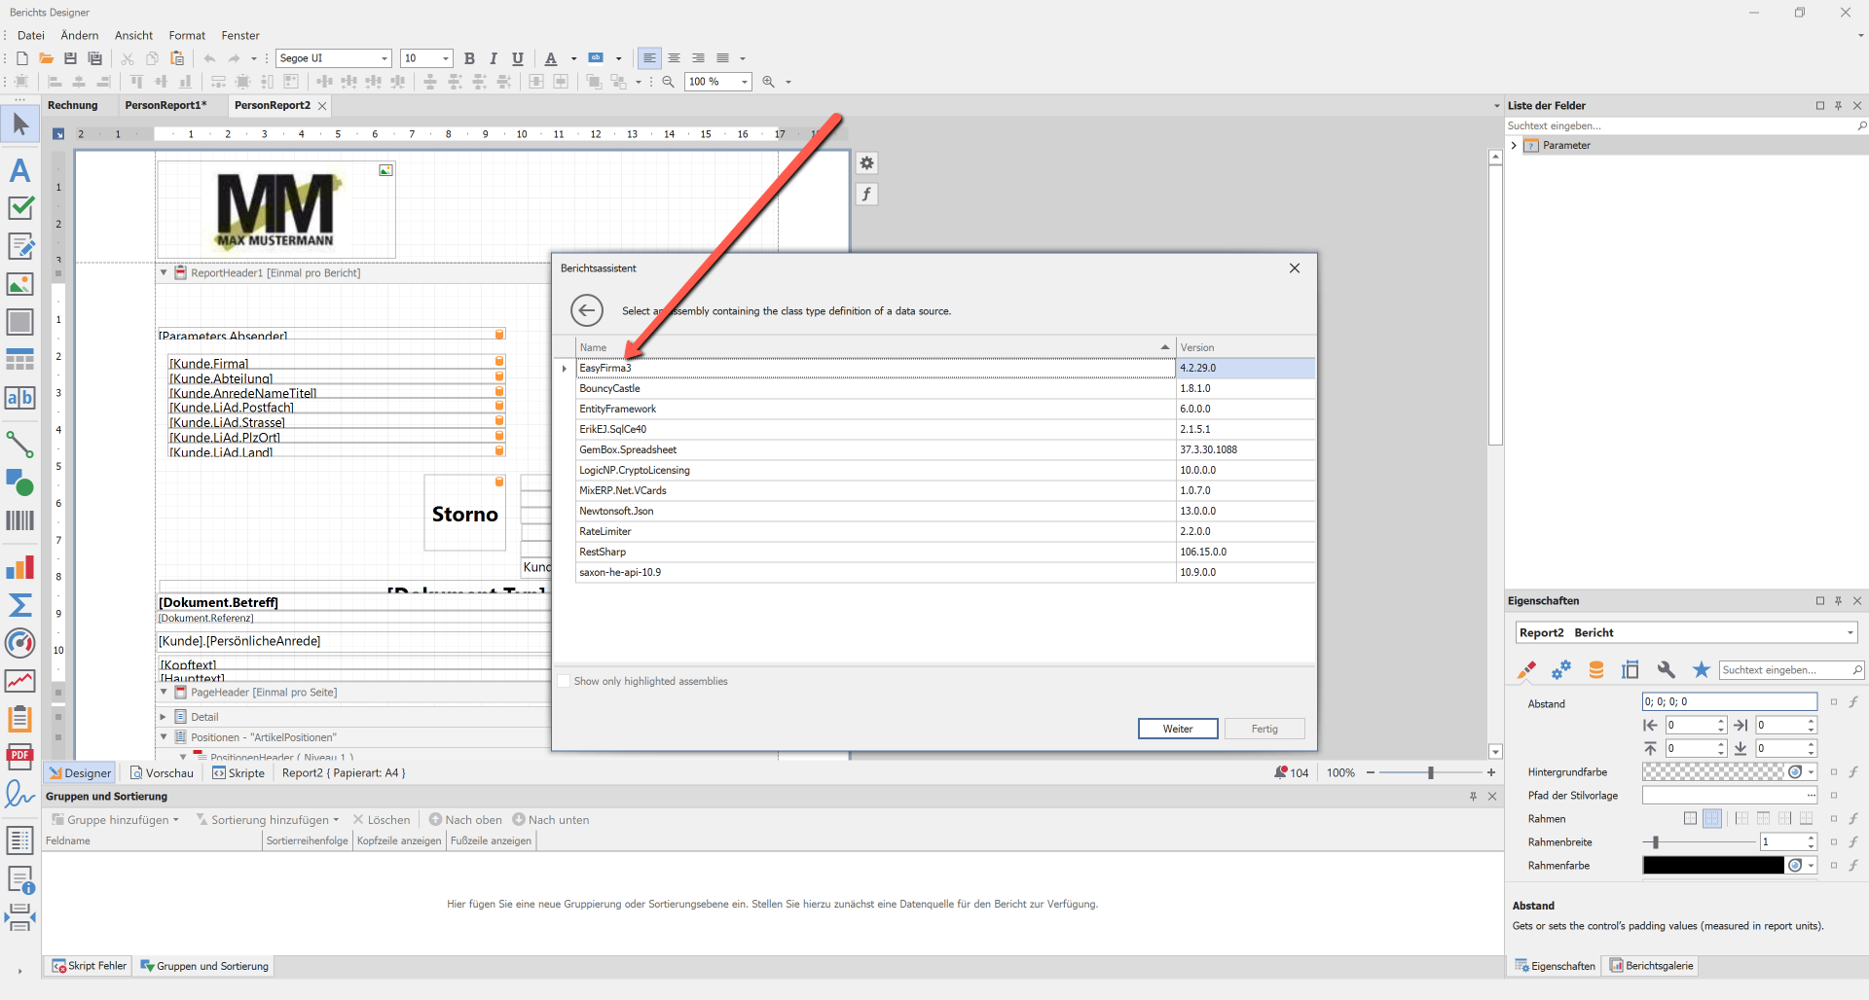Click the Open folder toolbar icon
1869x1000 pixels.
(46, 58)
